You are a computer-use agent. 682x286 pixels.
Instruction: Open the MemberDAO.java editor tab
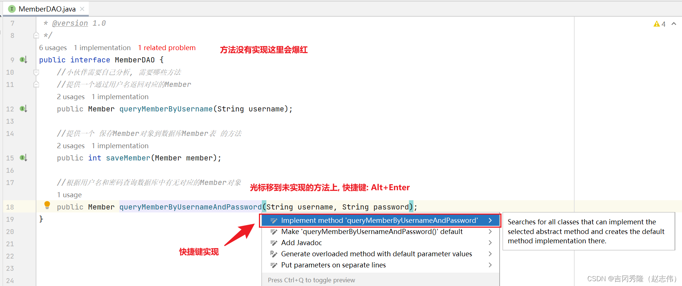tap(47, 9)
